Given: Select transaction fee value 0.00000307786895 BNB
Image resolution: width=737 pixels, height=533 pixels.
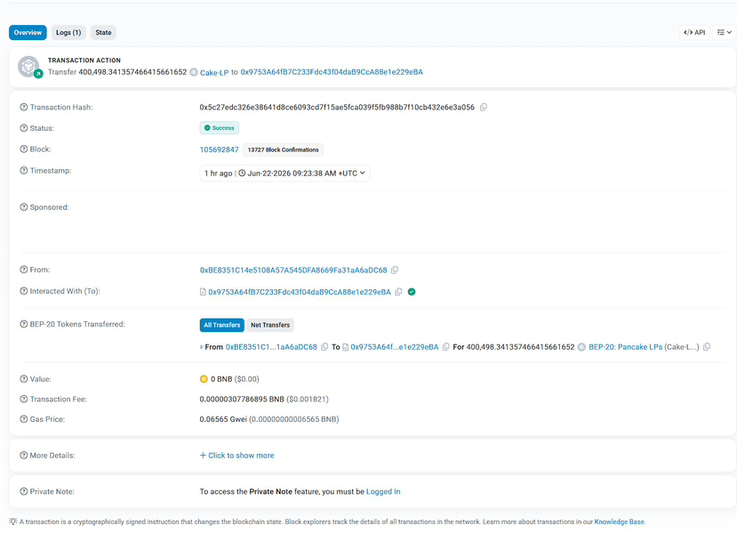Looking at the screenshot, I should (x=242, y=400).
